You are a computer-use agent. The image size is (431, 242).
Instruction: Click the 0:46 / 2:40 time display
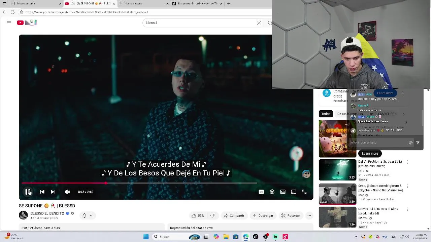point(86,192)
